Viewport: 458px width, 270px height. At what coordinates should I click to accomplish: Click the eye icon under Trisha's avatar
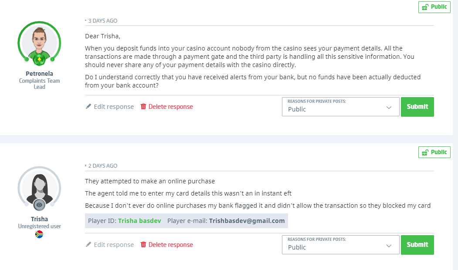pos(39,204)
